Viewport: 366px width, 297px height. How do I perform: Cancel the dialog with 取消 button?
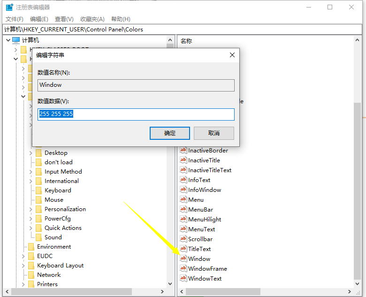(x=214, y=133)
